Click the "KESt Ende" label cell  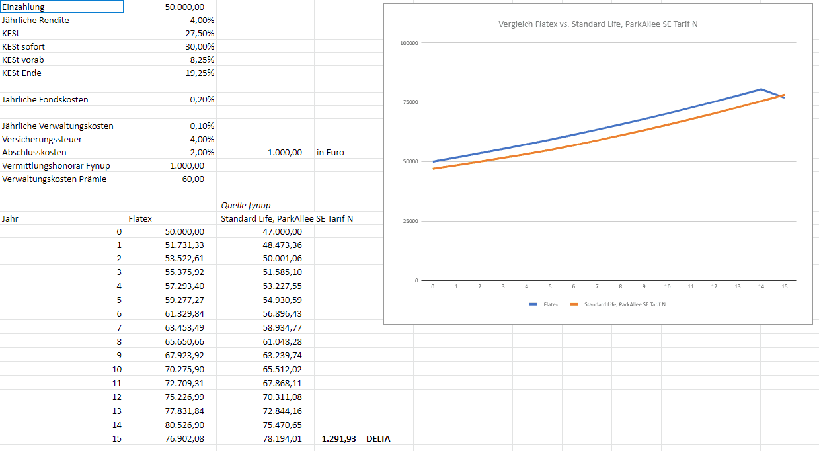point(62,73)
